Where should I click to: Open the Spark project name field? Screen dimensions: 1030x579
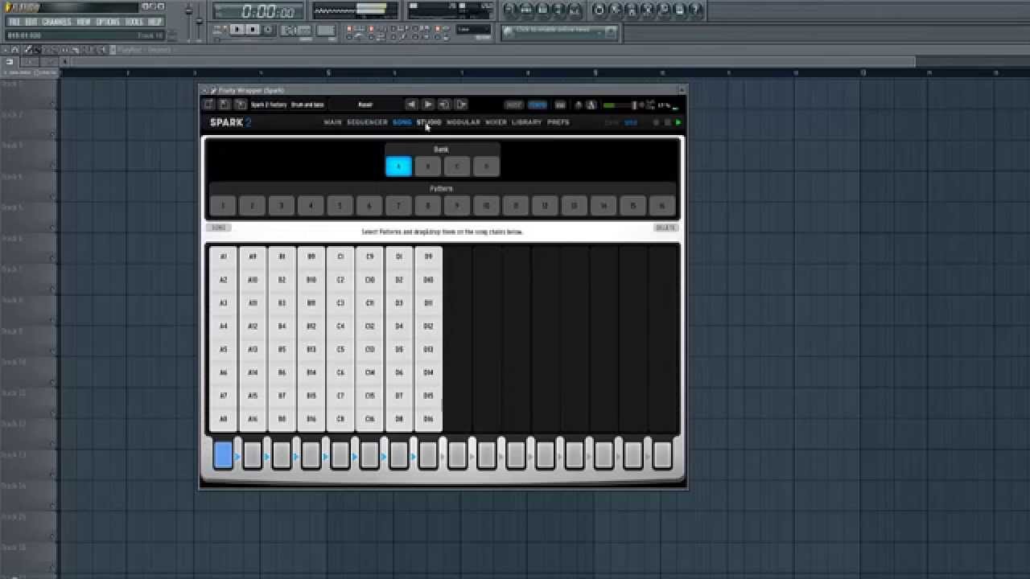365,105
